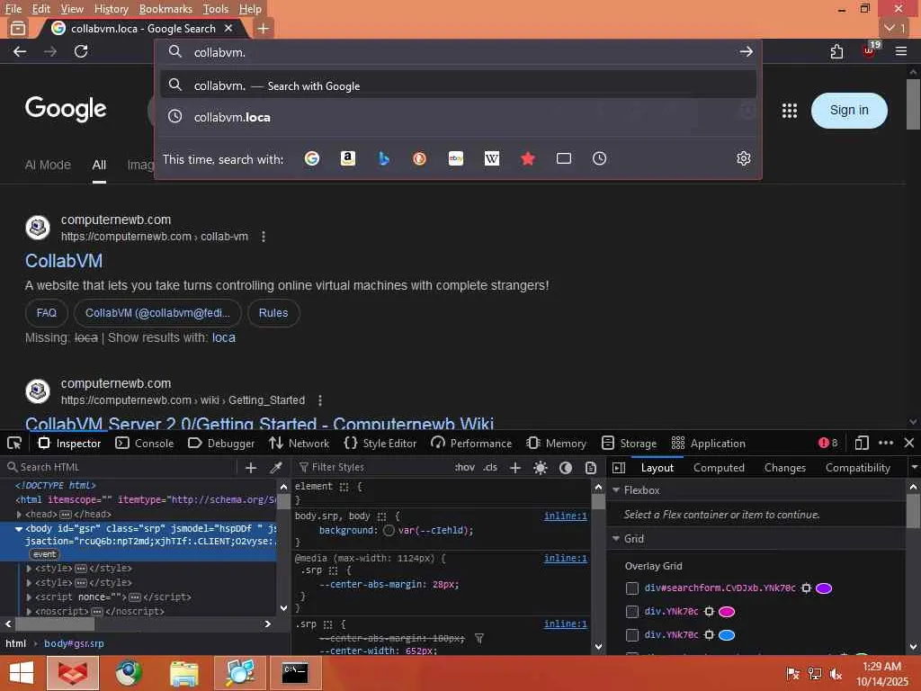The image size is (921, 691).
Task: Collapse the Grid section
Action: (x=616, y=539)
